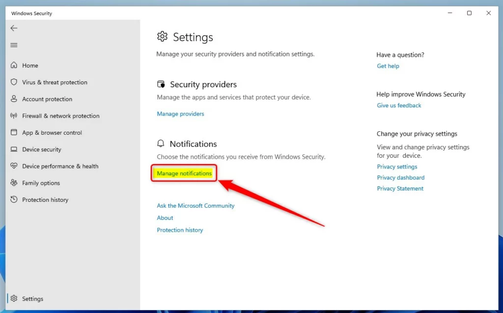503x313 pixels.
Task: Close the Windows Security window
Action: click(x=488, y=13)
